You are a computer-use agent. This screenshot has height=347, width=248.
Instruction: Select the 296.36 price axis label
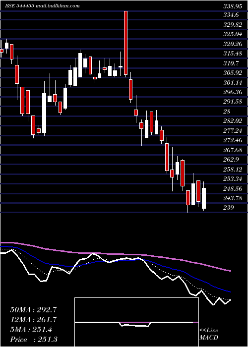click(233, 92)
